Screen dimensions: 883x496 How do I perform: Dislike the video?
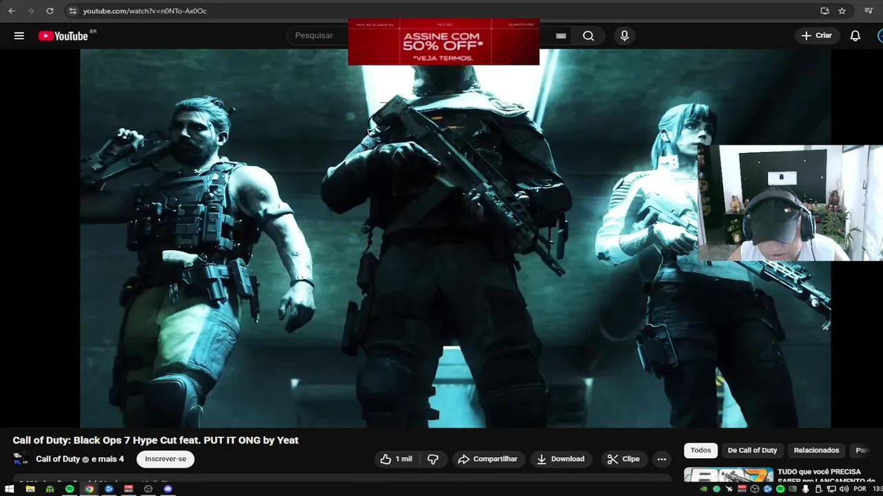click(433, 459)
